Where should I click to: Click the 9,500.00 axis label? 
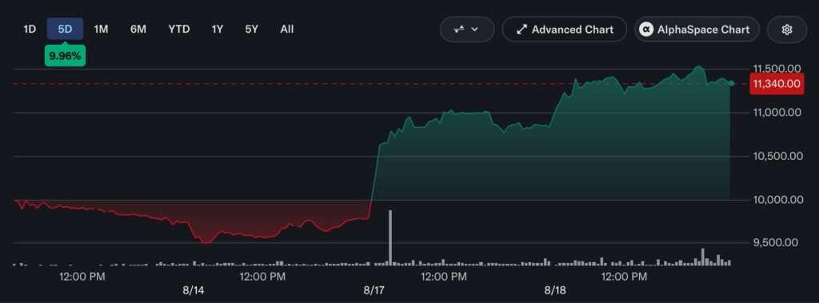coord(777,242)
